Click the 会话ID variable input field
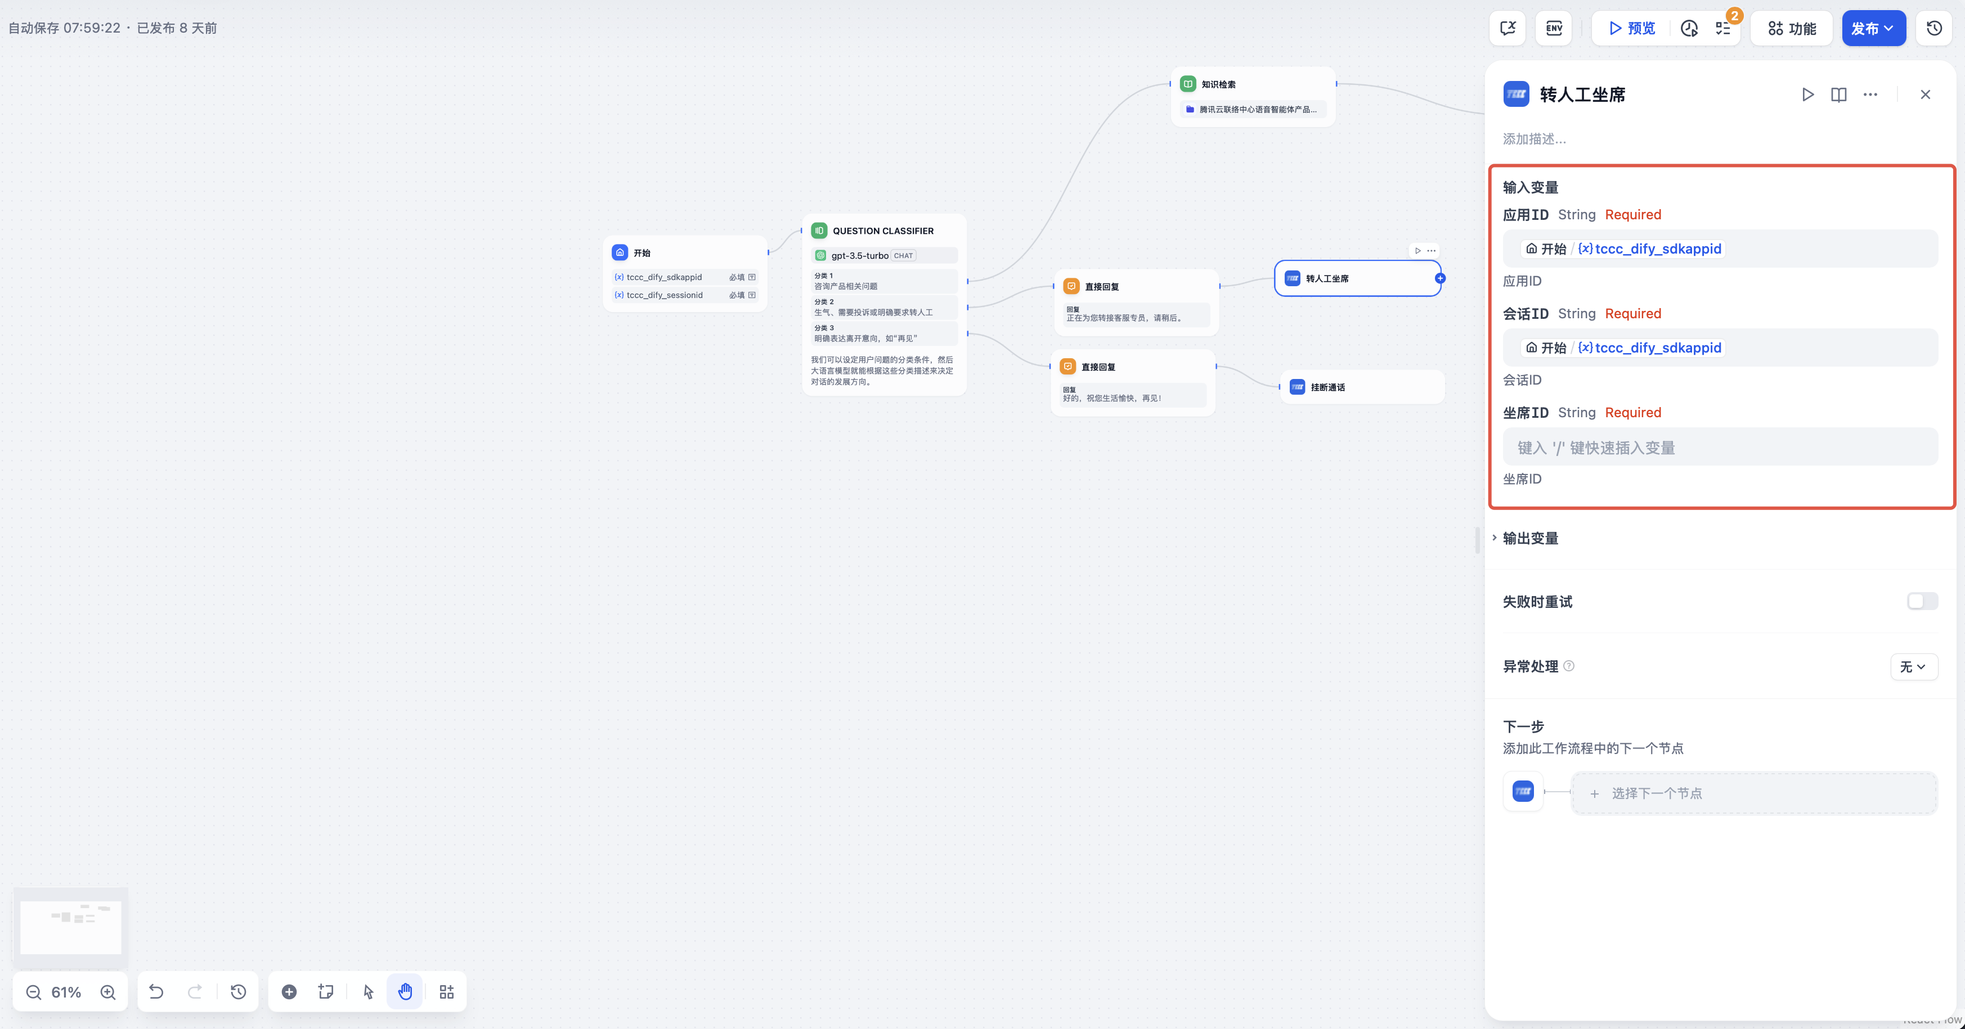 point(1720,347)
